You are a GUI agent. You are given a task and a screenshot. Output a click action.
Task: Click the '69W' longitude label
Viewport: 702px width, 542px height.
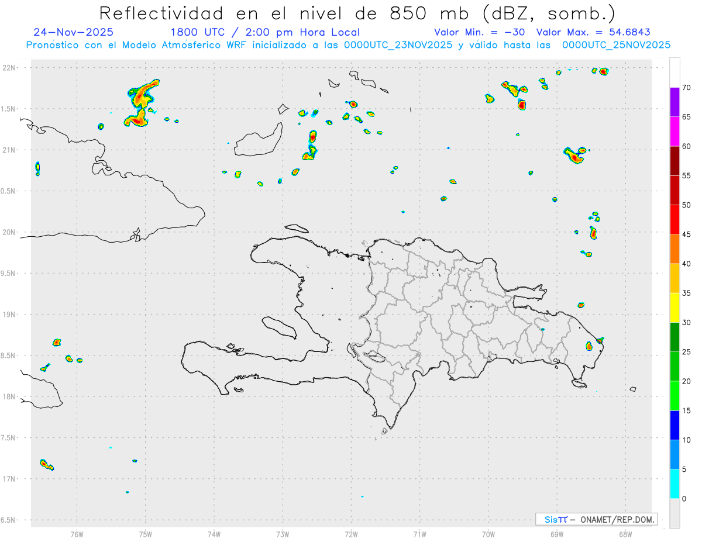tap(557, 534)
